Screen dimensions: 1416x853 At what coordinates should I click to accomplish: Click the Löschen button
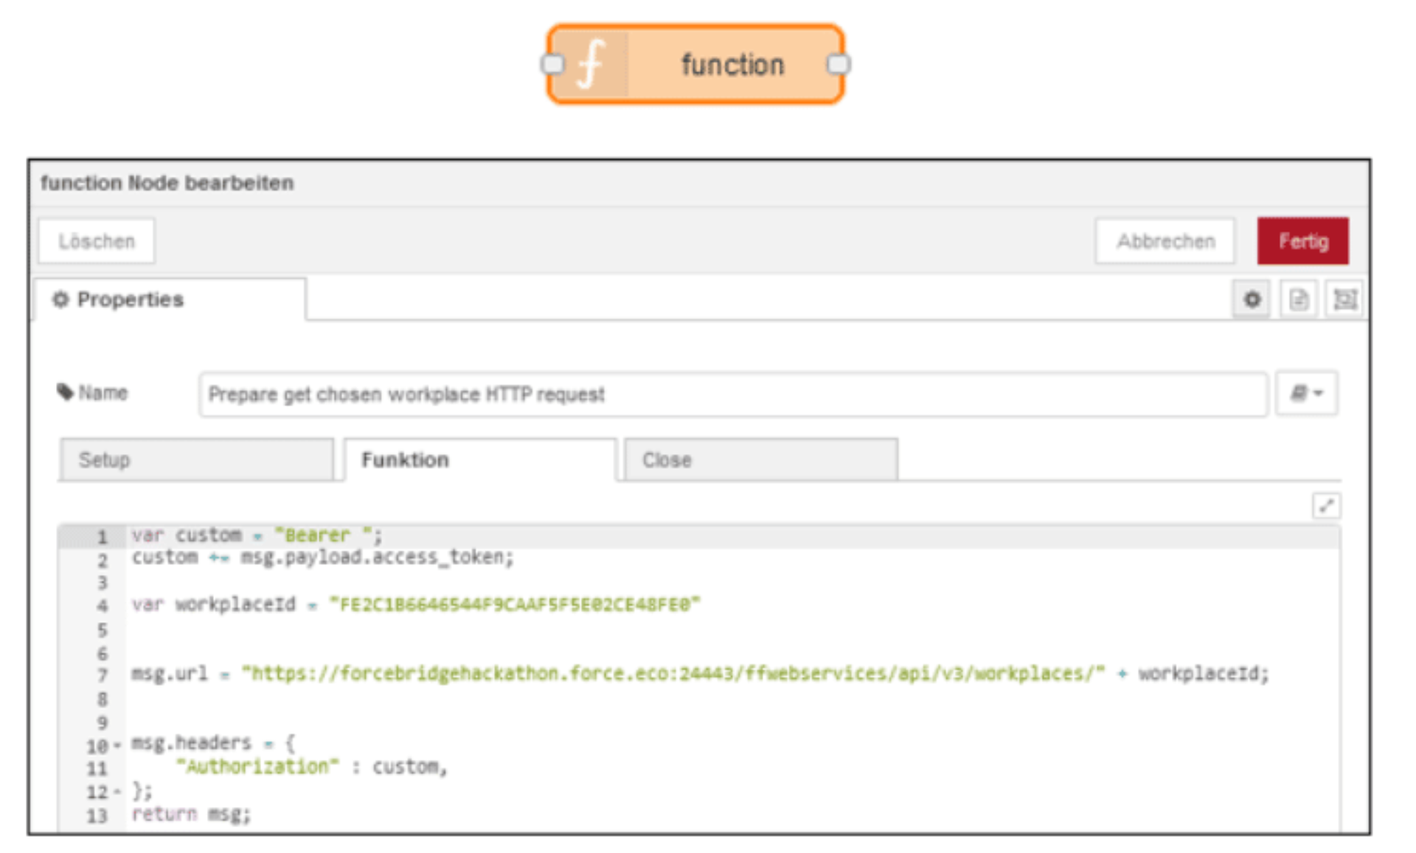(x=97, y=240)
